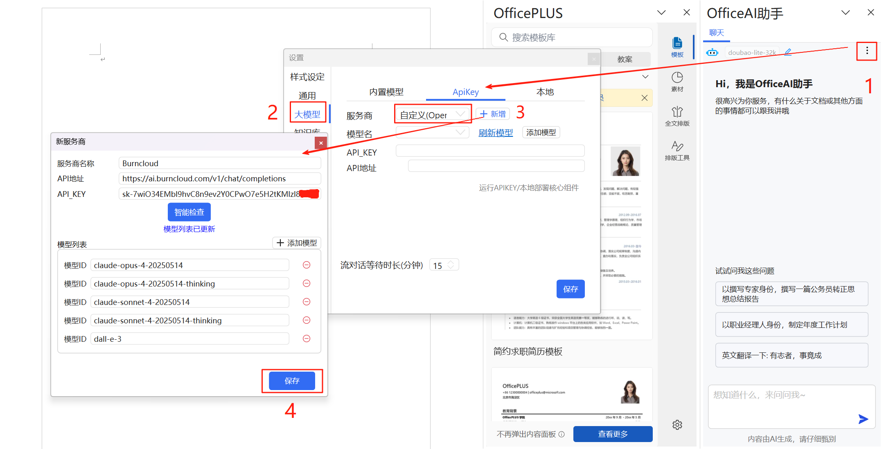Focus the 服务商名称 Burncloud field
The image size is (884, 449).
point(220,163)
